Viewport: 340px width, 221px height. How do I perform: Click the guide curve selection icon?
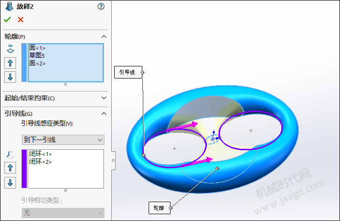(x=10, y=155)
